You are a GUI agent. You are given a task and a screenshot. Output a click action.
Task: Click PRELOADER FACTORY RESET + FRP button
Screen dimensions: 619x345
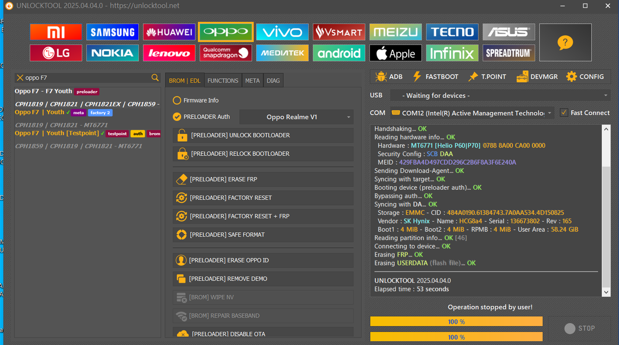click(x=263, y=216)
